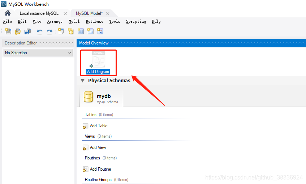
Task: Click the MySQL Workbench title bar logo
Action: [4, 4]
